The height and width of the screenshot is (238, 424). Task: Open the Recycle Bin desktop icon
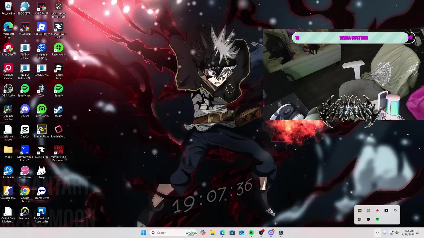(8, 9)
